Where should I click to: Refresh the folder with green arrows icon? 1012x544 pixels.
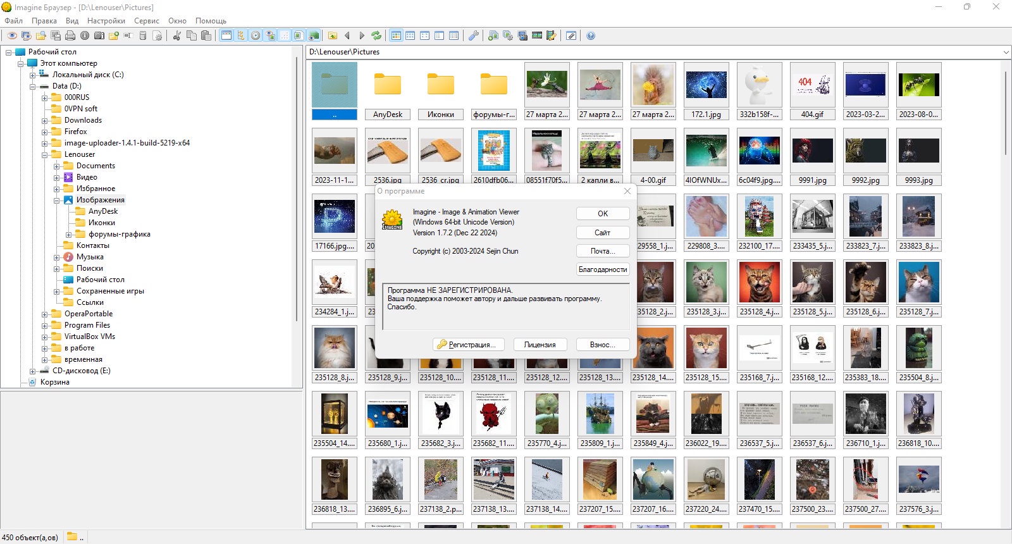376,35
